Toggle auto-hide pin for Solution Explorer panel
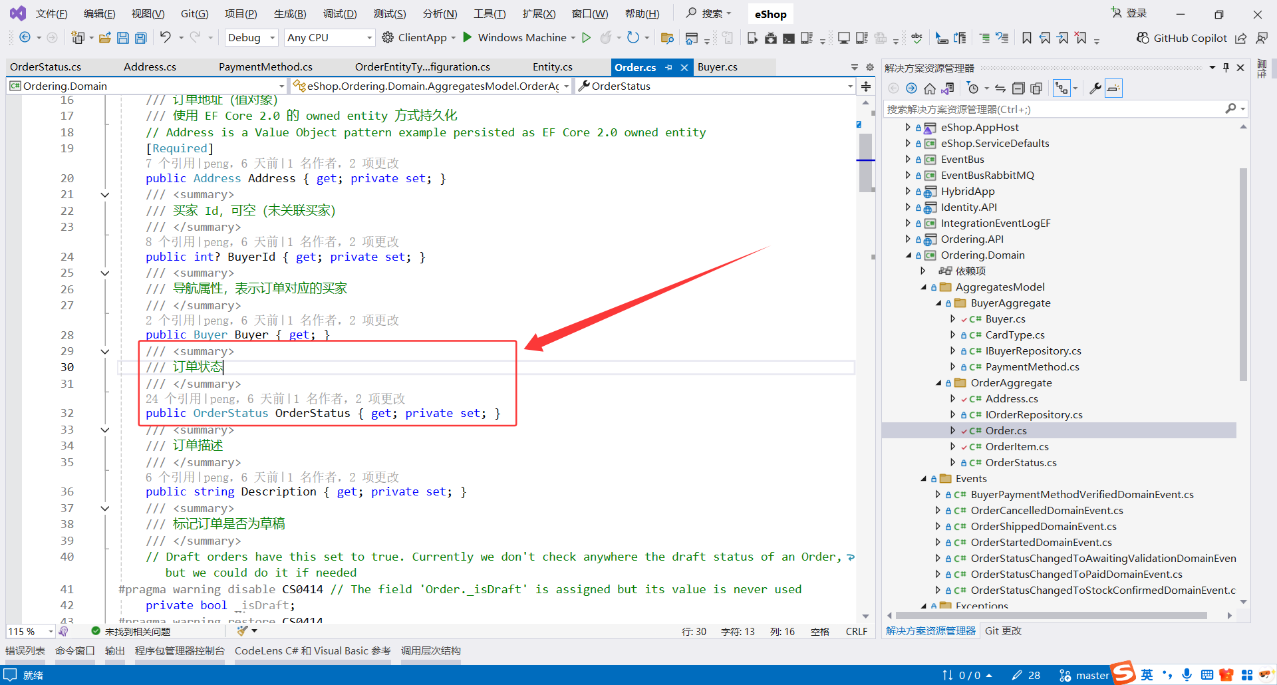This screenshot has width=1277, height=685. click(x=1226, y=68)
